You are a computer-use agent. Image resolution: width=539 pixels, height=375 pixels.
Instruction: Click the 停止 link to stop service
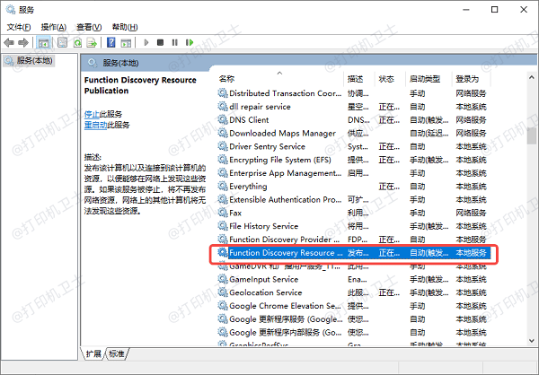pos(92,114)
